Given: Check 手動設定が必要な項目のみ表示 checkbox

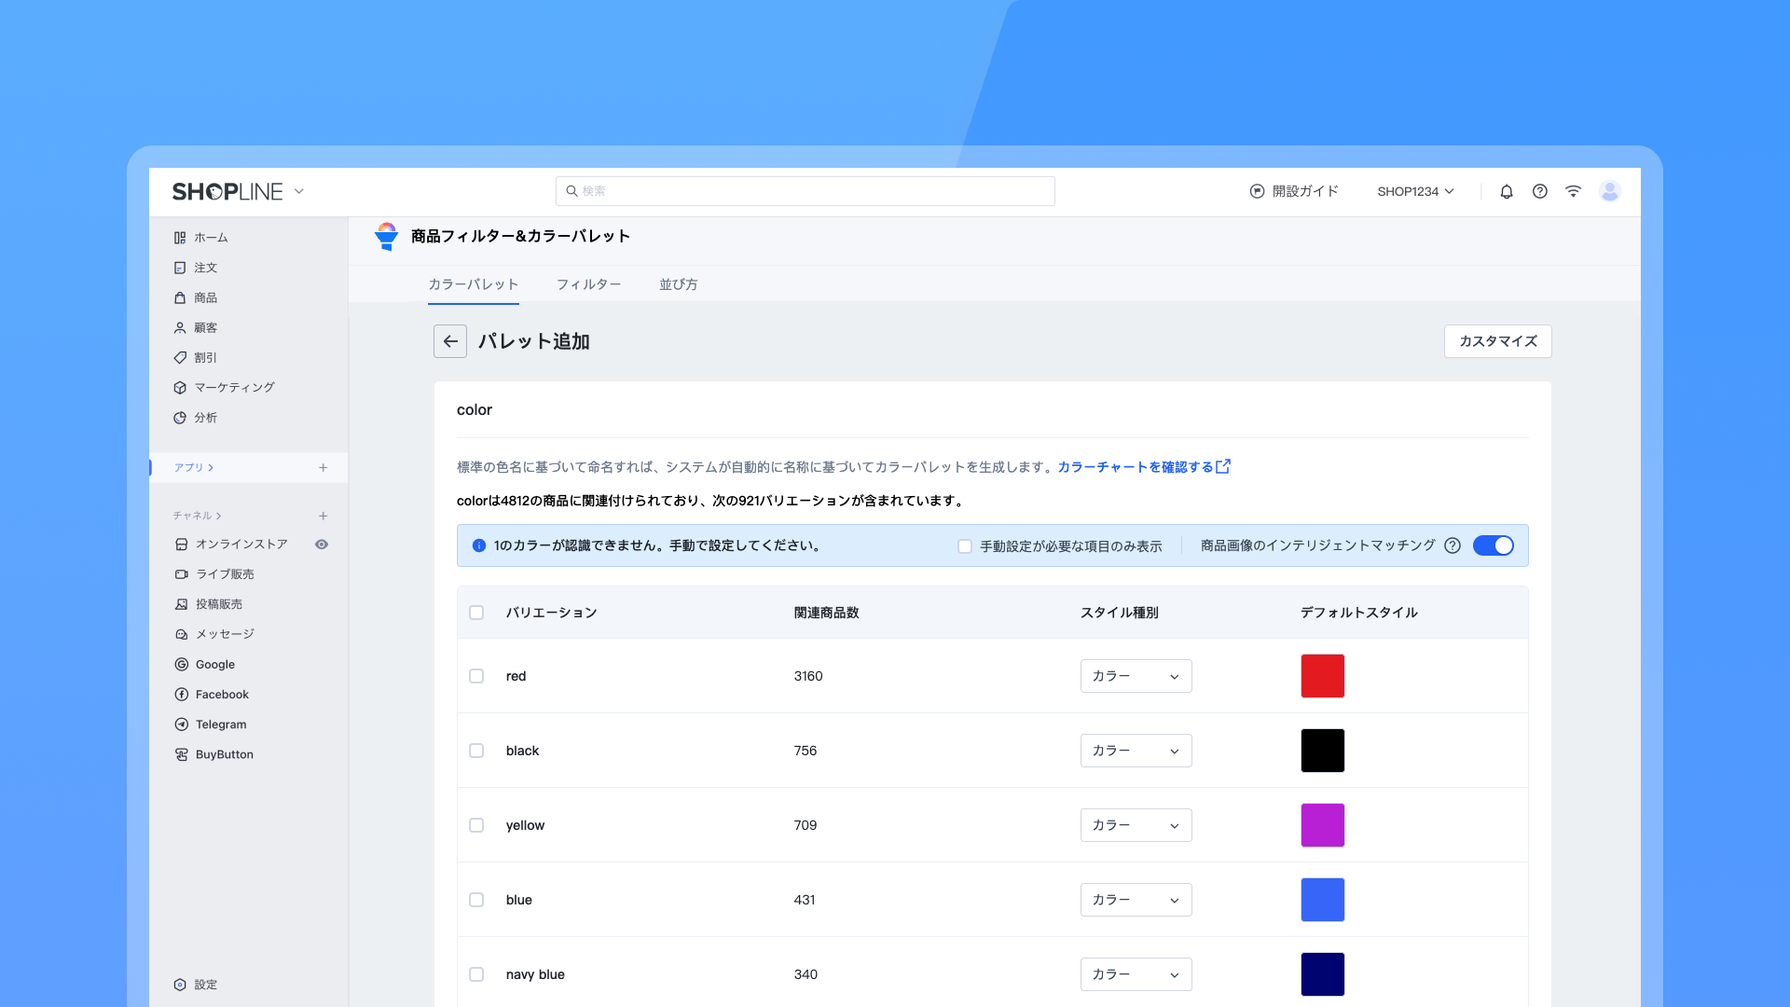Looking at the screenshot, I should (x=965, y=546).
